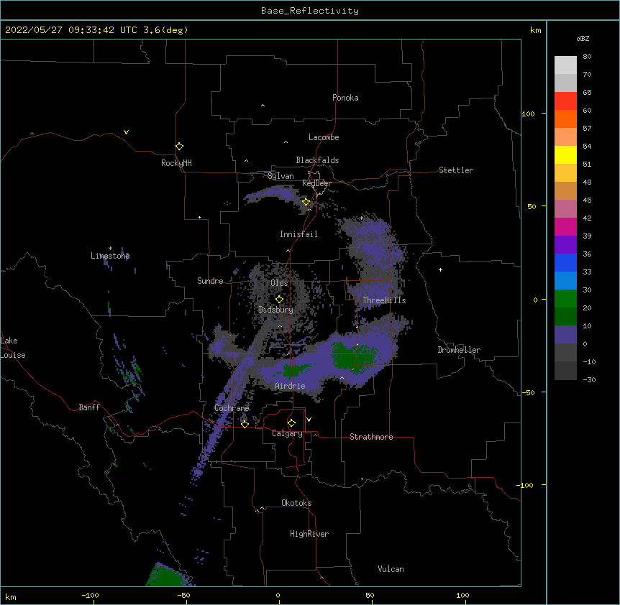Click the red 65 dBZ legend swatch
The width and height of the screenshot is (620, 605).
(565, 101)
